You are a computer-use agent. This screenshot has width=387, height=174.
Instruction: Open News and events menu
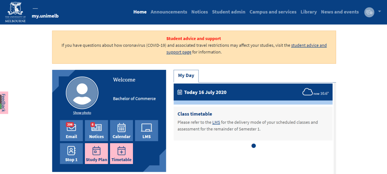(x=340, y=12)
